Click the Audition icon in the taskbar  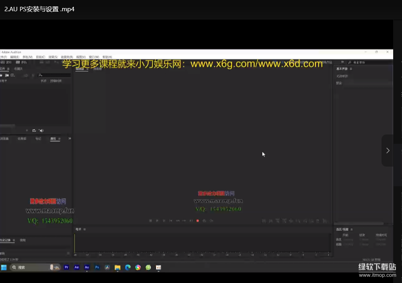[x=87, y=267]
